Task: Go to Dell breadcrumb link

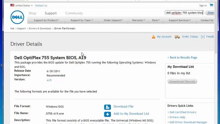Action: [12, 28]
